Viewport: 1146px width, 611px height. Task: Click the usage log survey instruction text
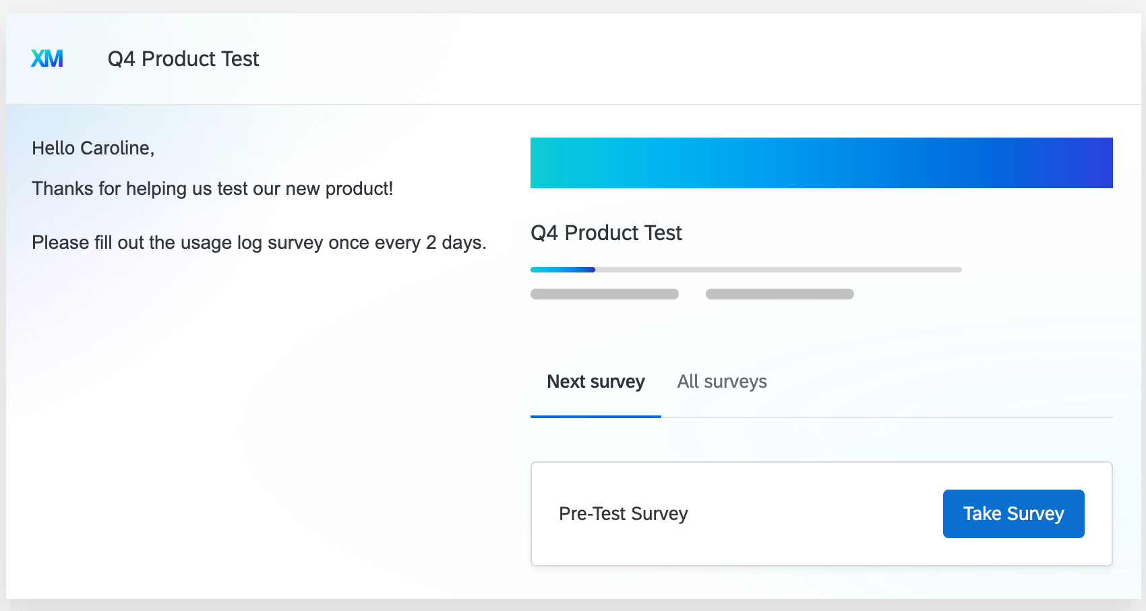(x=258, y=242)
